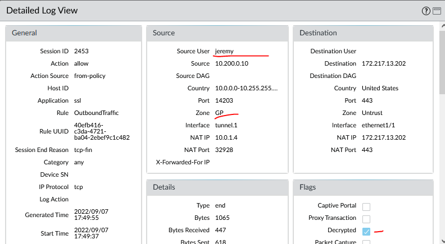Select the OutboundTraffic rule value
The image size is (445, 244).
(x=96, y=113)
